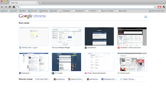Click the Read Later bookmarklet
The width and height of the screenshot is (166, 111).
click(121, 11)
